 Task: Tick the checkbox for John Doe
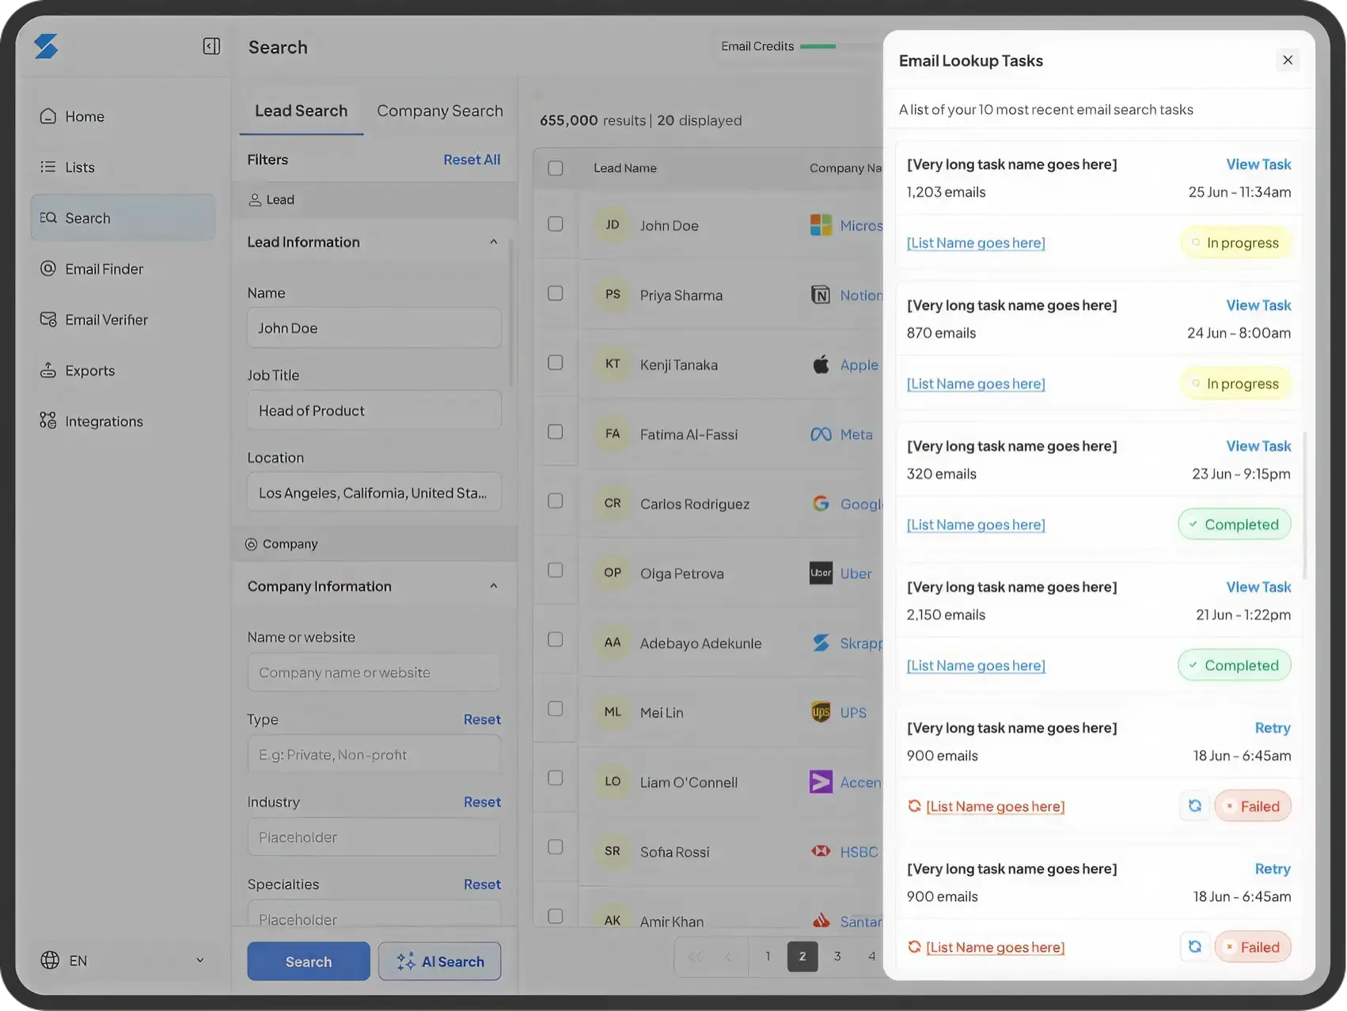click(x=556, y=225)
